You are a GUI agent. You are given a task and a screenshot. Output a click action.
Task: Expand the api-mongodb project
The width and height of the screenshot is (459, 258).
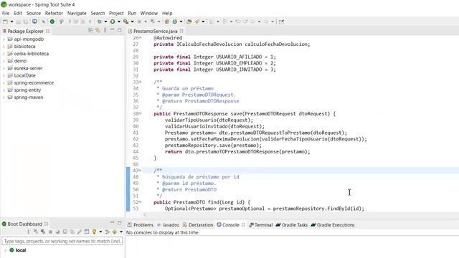(x=4, y=39)
